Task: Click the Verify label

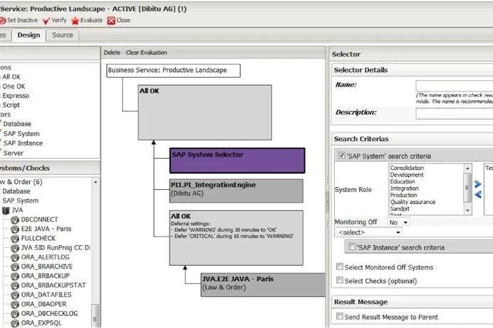Action: (x=59, y=21)
